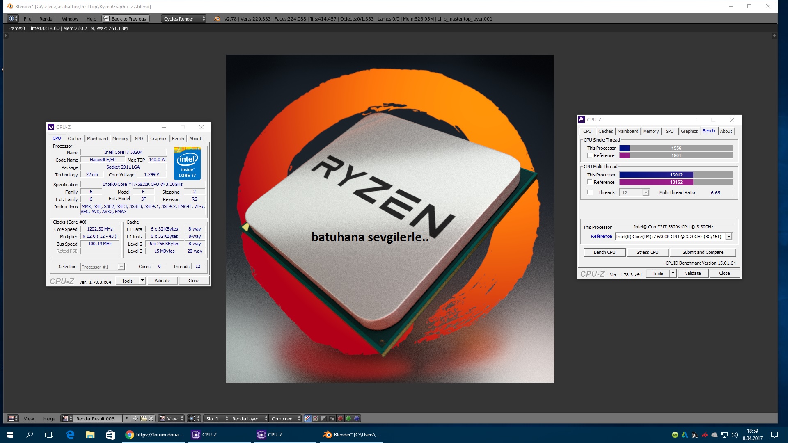Toggle the blue channel display
Image resolution: width=788 pixels, height=443 pixels.
coord(357,418)
